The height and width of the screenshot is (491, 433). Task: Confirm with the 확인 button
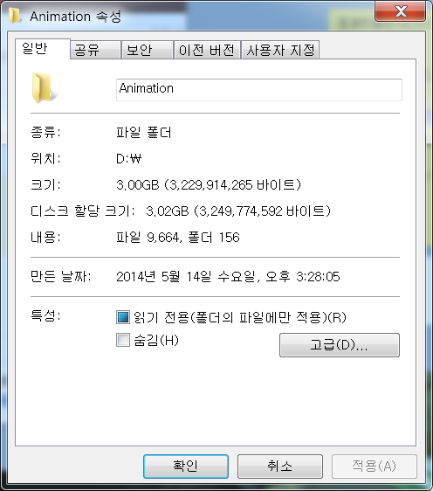tap(186, 467)
